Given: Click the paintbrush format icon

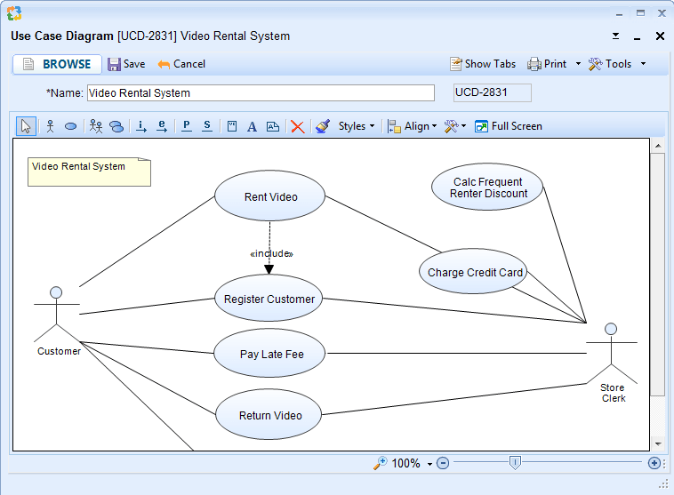Looking at the screenshot, I should 323,126.
